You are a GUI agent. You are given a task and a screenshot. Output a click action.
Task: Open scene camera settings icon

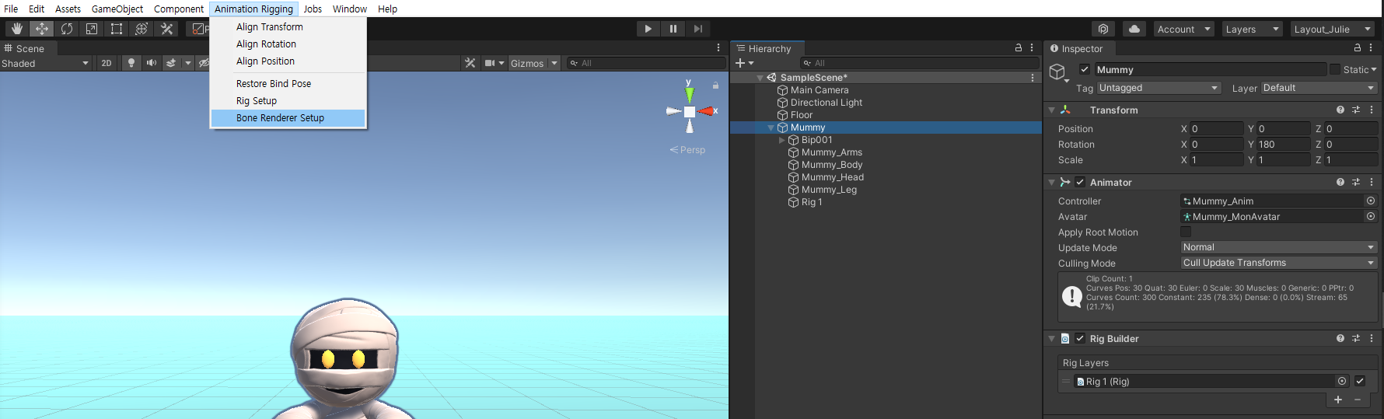coord(490,63)
